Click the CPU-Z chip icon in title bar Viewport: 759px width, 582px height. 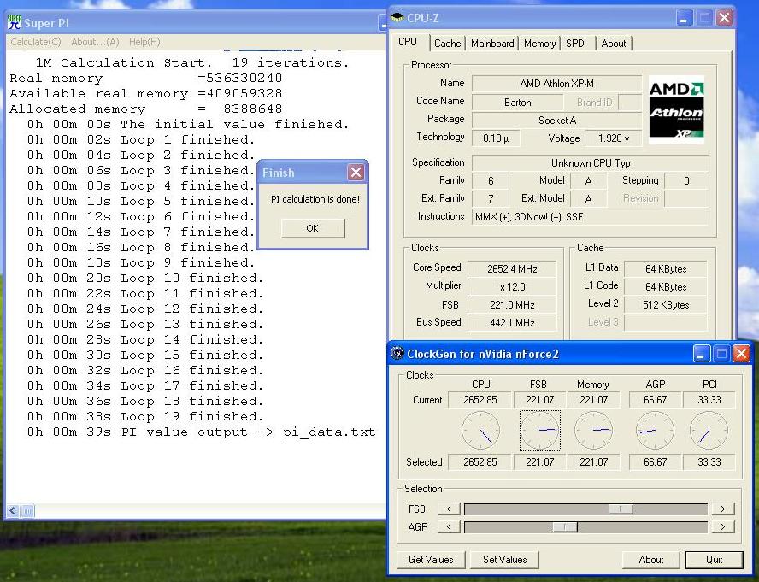397,17
